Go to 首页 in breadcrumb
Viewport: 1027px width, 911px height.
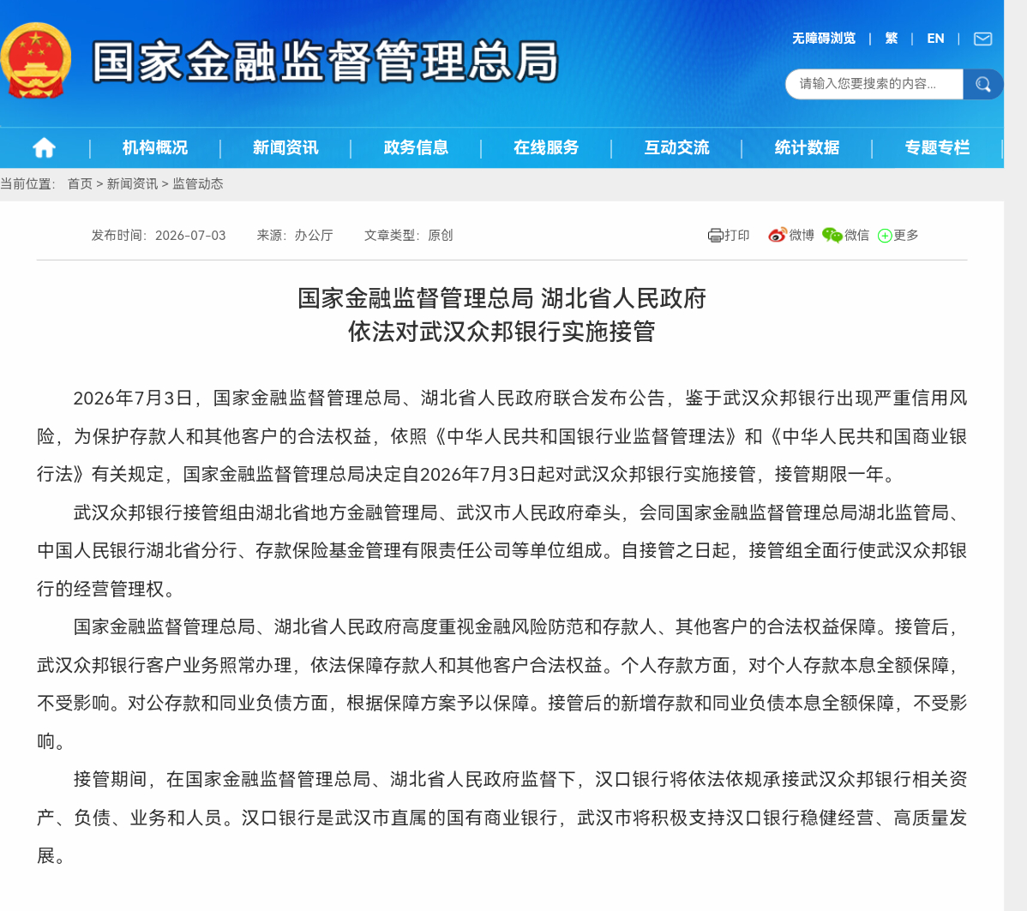[80, 184]
